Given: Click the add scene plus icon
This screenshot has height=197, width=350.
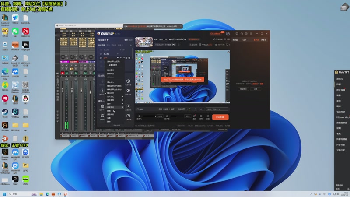Looking at the screenshot, I should pyautogui.click(x=131, y=45).
